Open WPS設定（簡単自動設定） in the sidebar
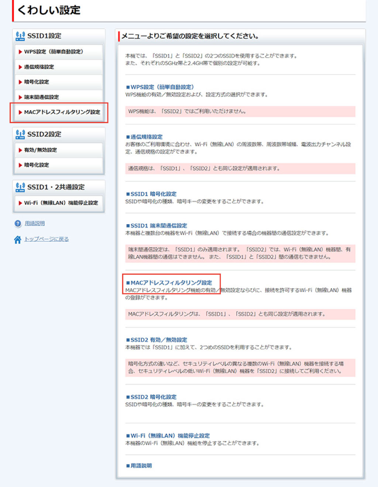 tap(54, 52)
